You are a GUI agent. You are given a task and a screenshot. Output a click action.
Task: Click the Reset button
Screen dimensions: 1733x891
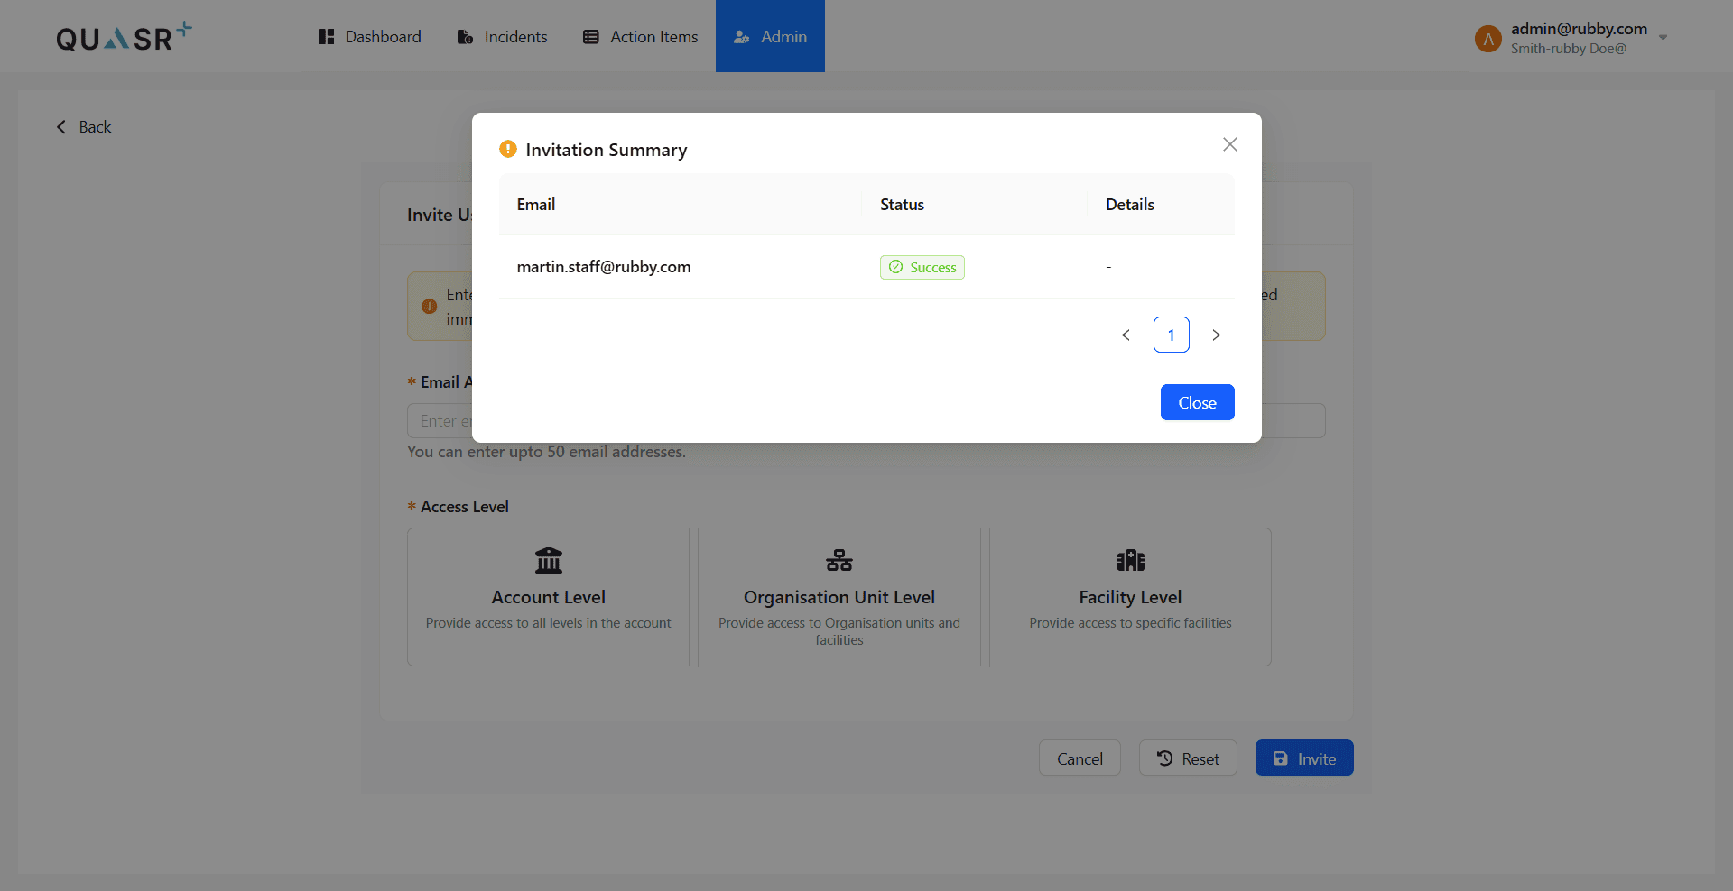pos(1188,758)
